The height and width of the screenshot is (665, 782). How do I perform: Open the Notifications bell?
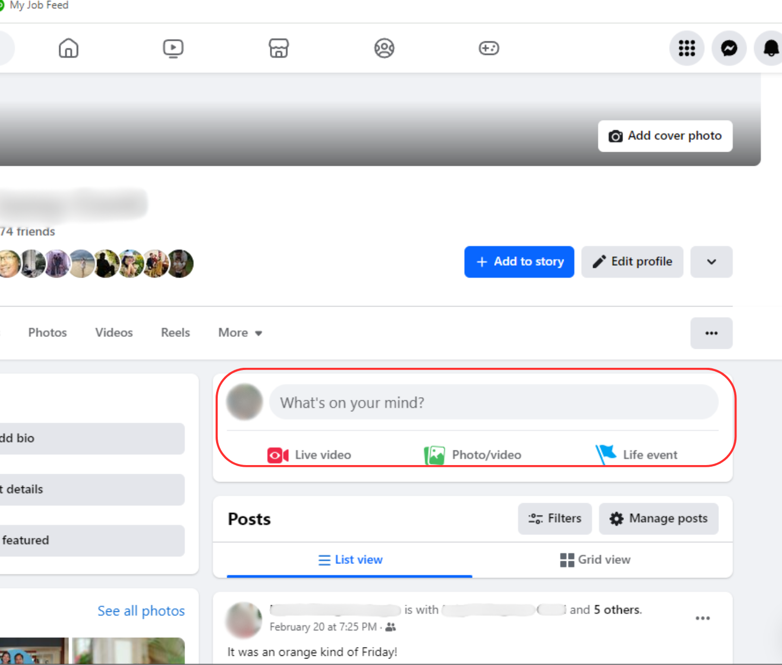(771, 48)
